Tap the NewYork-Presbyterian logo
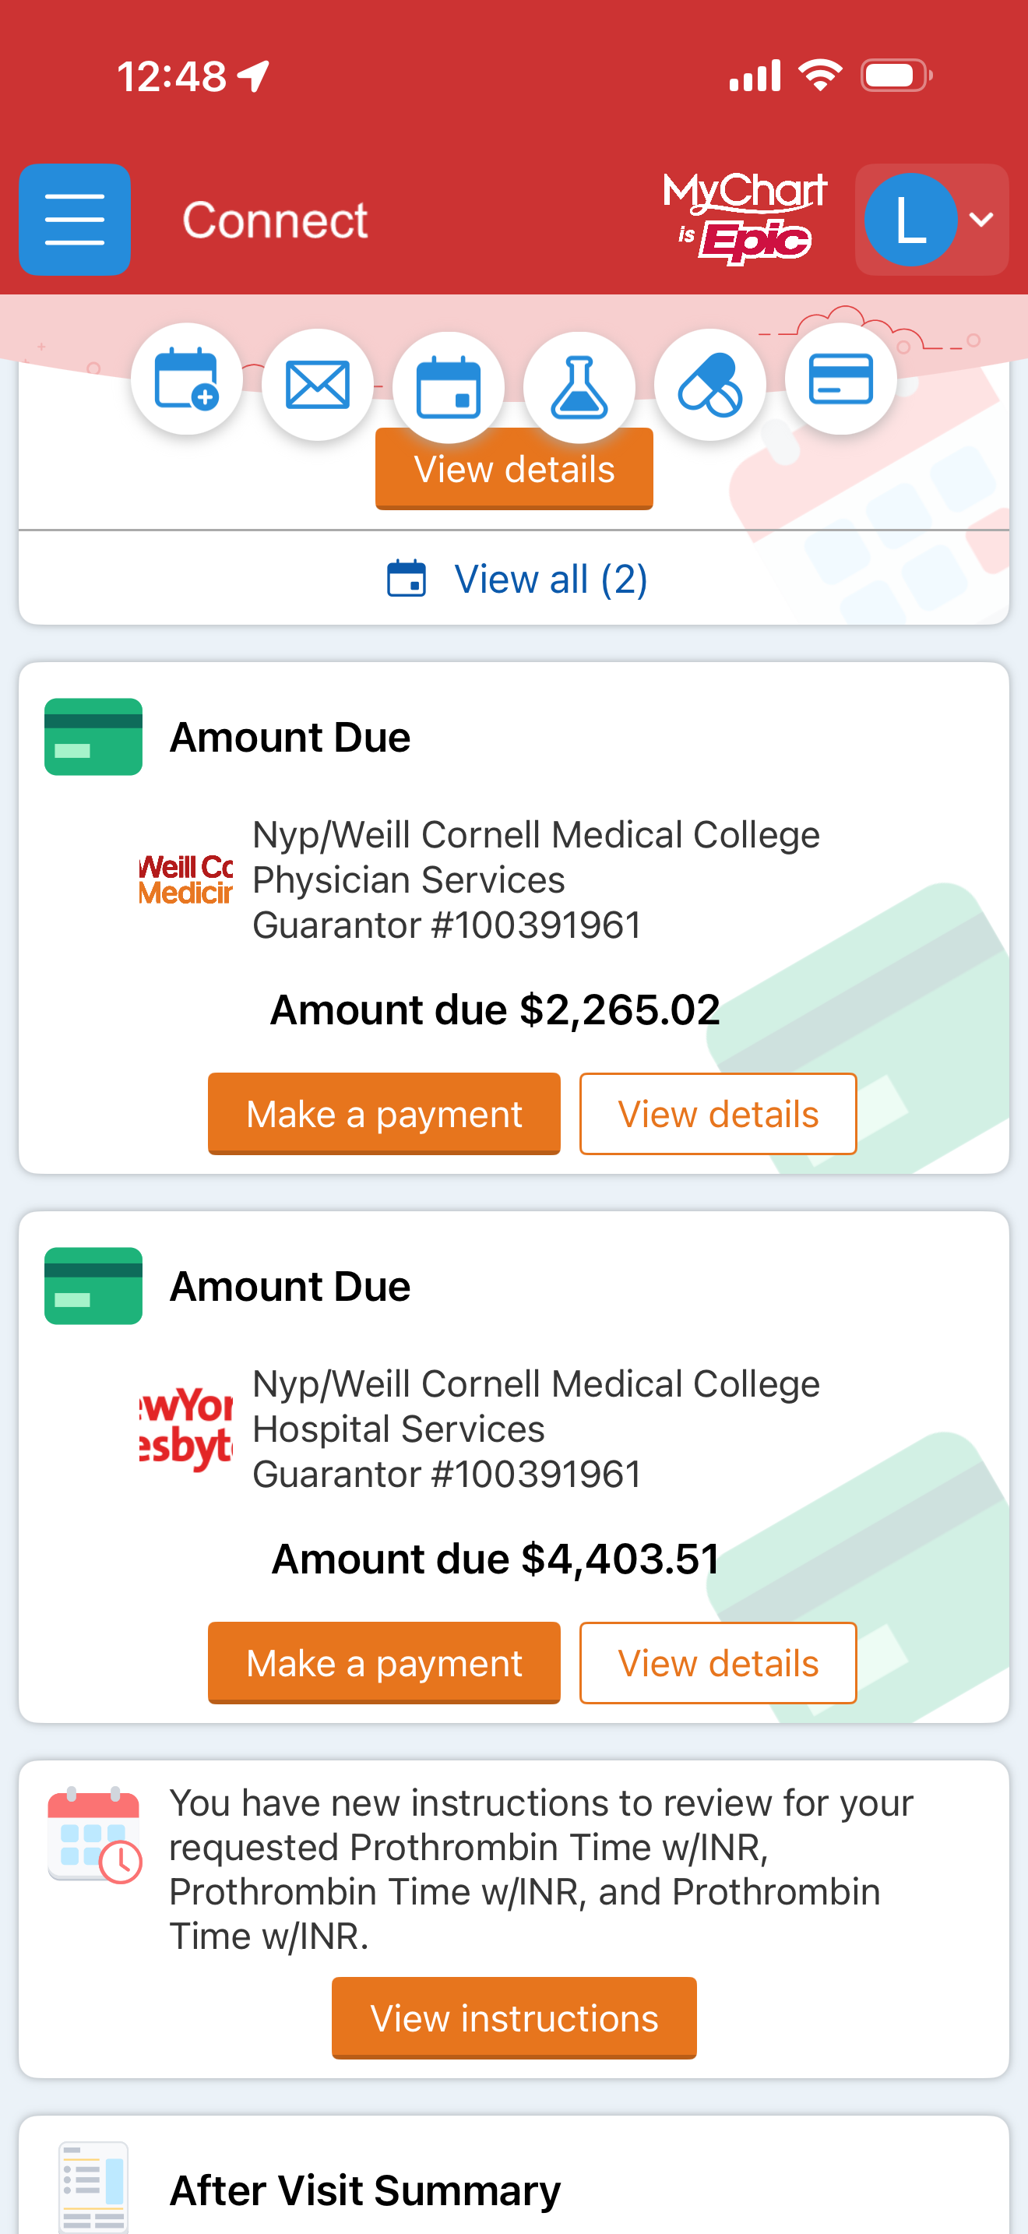 [x=185, y=1429]
